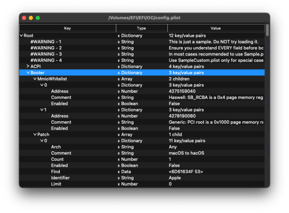This screenshot has width=289, height=213.
Task: Change type of the Find data row
Action: coord(119,172)
